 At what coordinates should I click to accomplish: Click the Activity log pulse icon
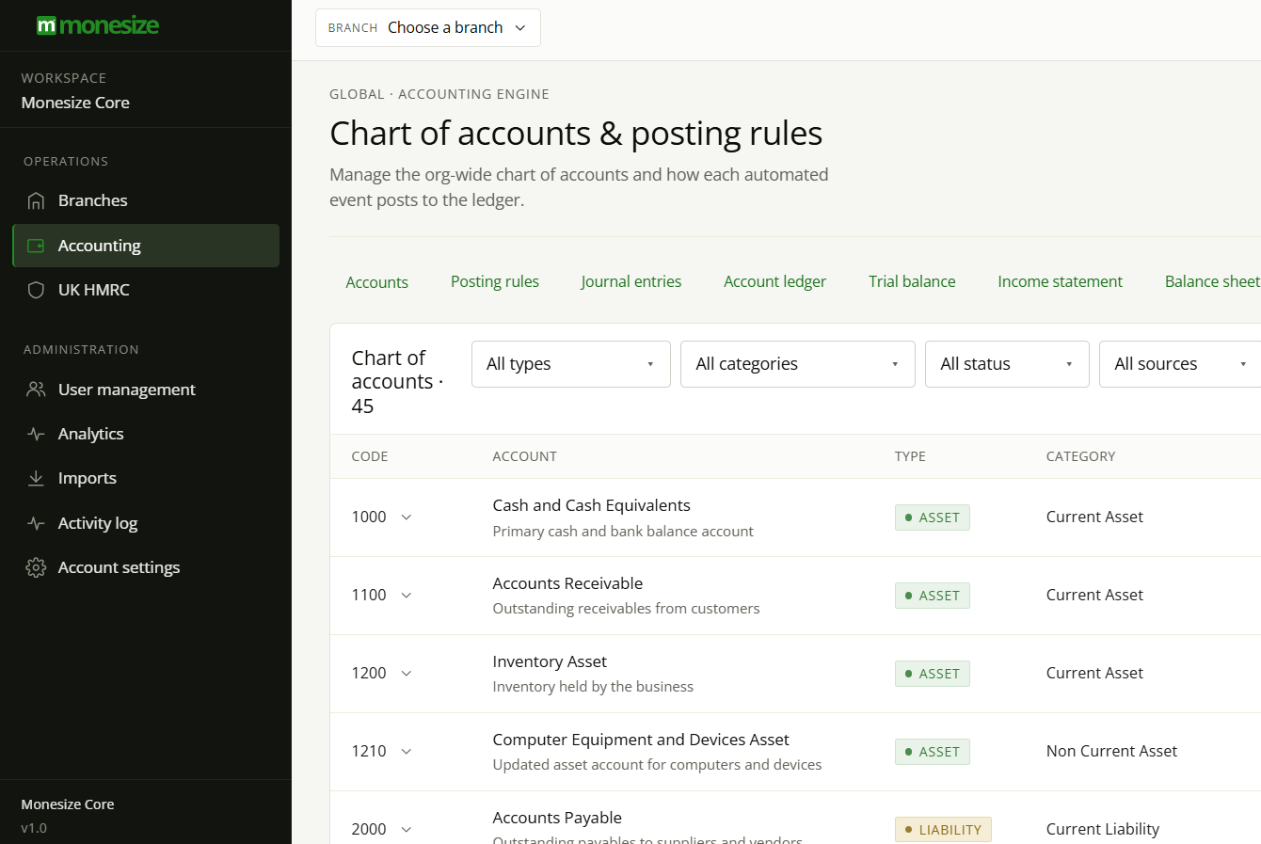36,523
